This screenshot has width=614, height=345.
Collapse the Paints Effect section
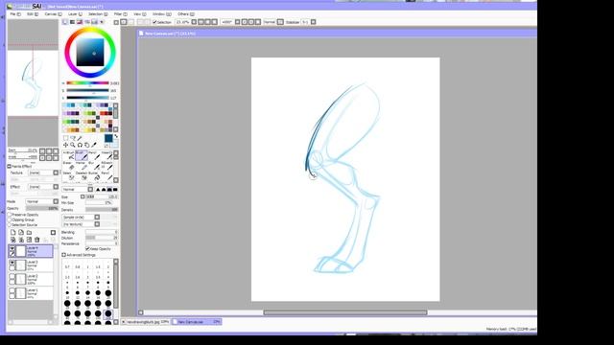click(x=9, y=166)
